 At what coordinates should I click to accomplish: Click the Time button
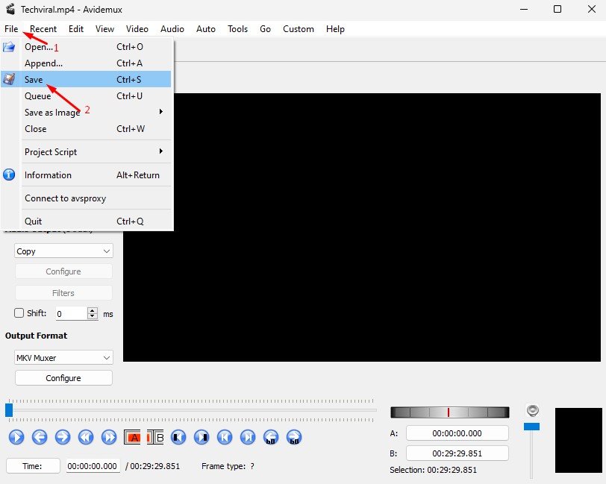33,466
